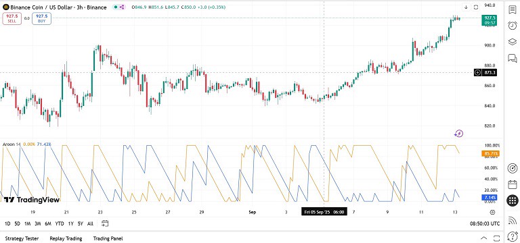This screenshot has width=520, height=243.
Task: Click the 0.0 spread value between Sell and Buy
Action: (27, 18)
